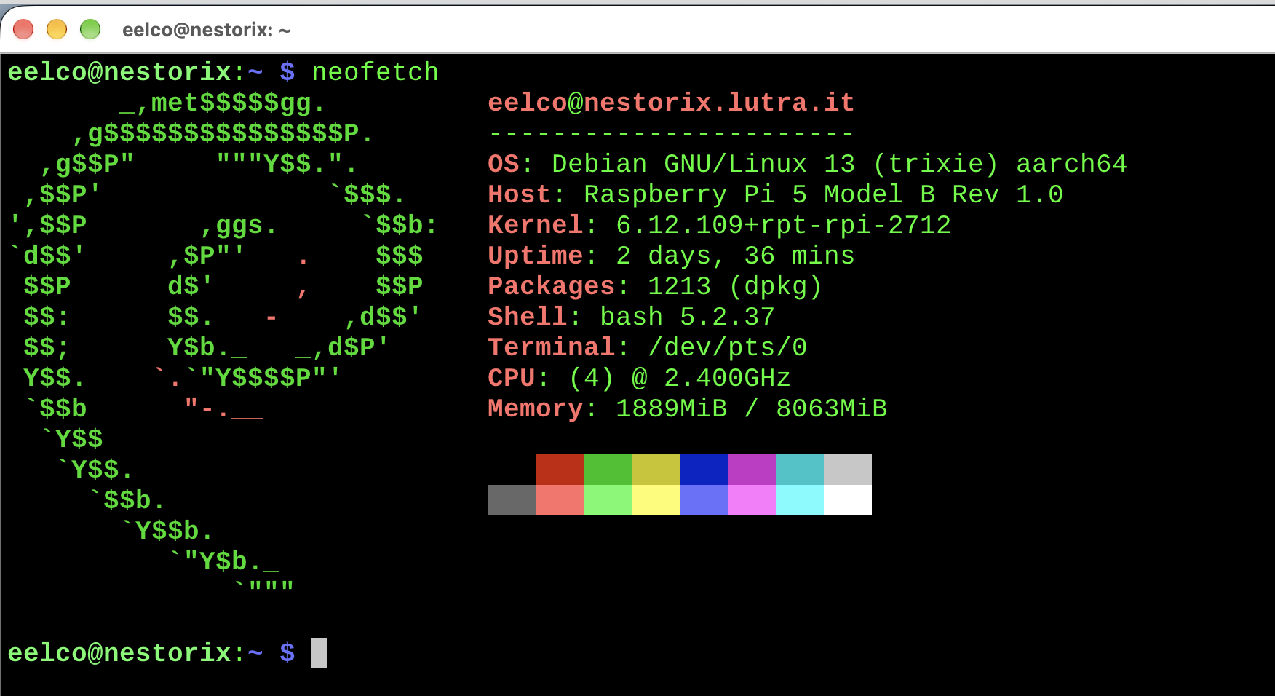Image resolution: width=1275 pixels, height=696 pixels.
Task: Select the Kernel version 6.12.109+rpt-rpi-2712
Action: pyautogui.click(x=783, y=225)
